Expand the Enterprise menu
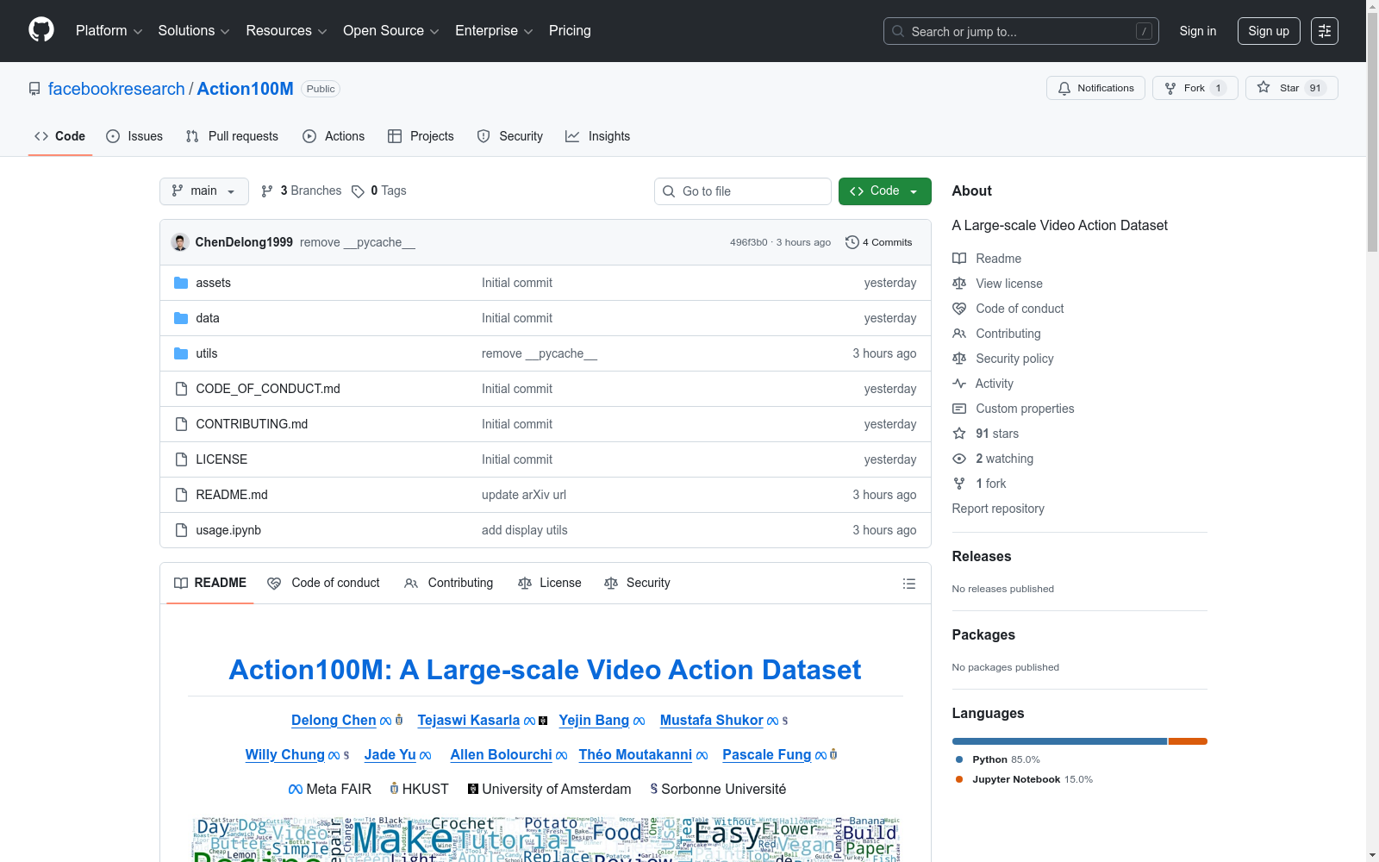1379x862 pixels. click(494, 31)
